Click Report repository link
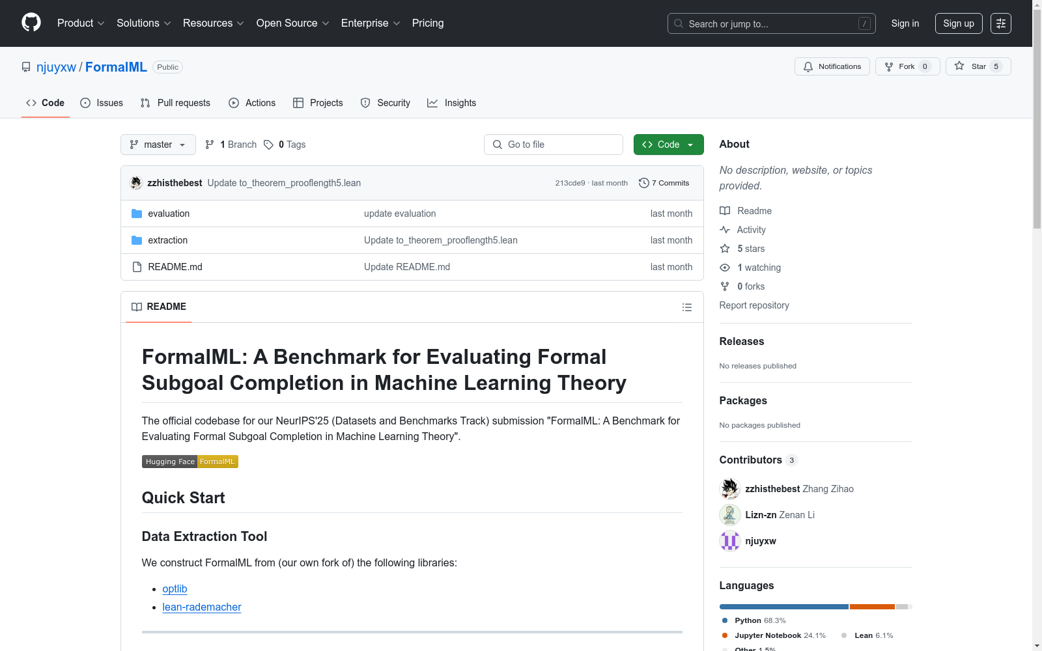 [x=754, y=305]
